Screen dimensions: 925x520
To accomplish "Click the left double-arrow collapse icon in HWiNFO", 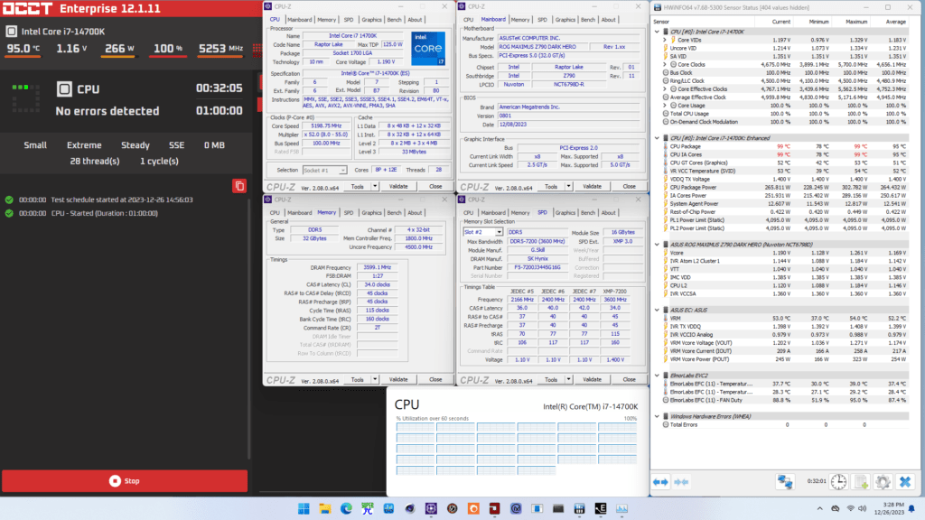I will coord(660,482).
